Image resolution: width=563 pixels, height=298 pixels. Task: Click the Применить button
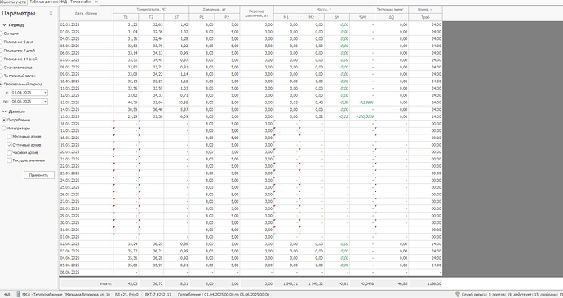coord(39,175)
